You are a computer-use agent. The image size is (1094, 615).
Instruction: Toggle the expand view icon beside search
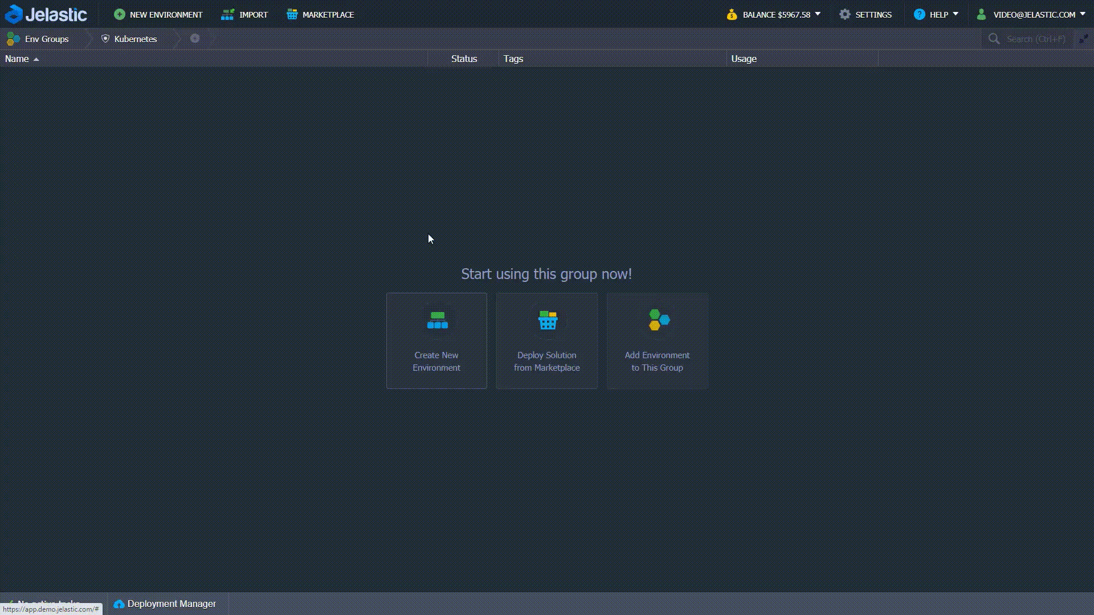coord(1083,39)
